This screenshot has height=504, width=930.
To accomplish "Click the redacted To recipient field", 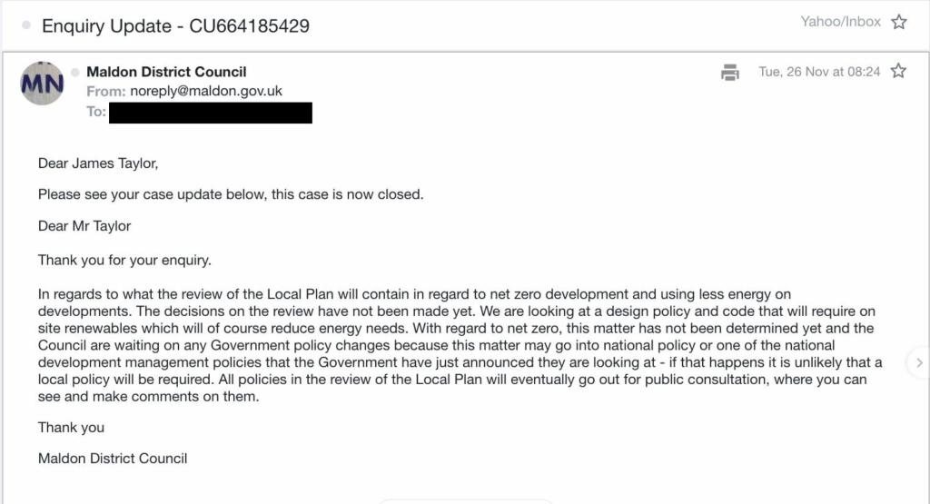I will pos(210,113).
